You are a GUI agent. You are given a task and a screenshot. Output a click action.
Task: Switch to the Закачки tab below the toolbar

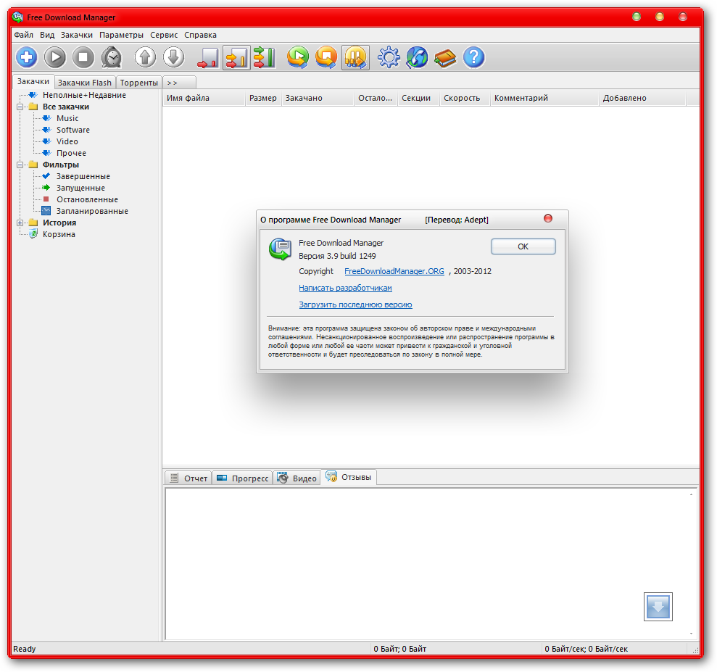(x=33, y=81)
